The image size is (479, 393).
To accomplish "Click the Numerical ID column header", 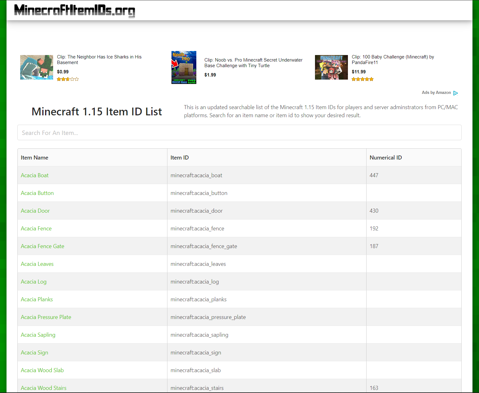I will coord(385,158).
